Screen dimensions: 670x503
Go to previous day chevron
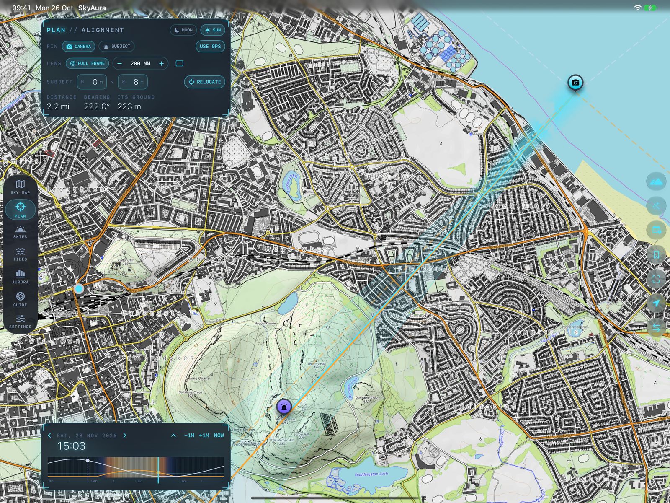(x=49, y=436)
